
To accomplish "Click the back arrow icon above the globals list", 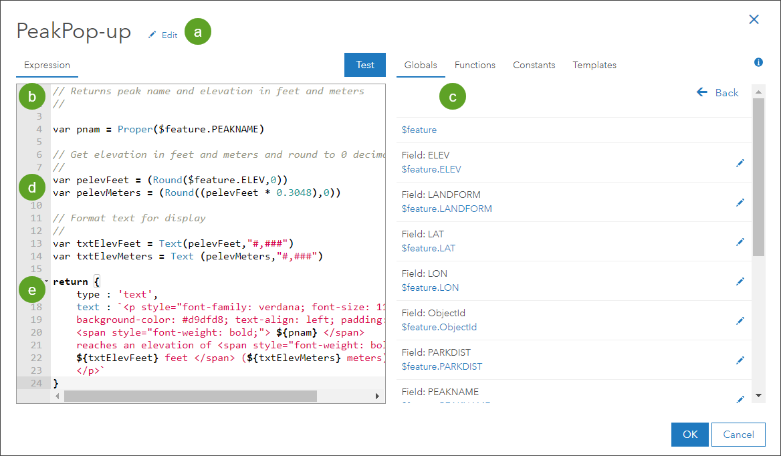I will pos(701,92).
